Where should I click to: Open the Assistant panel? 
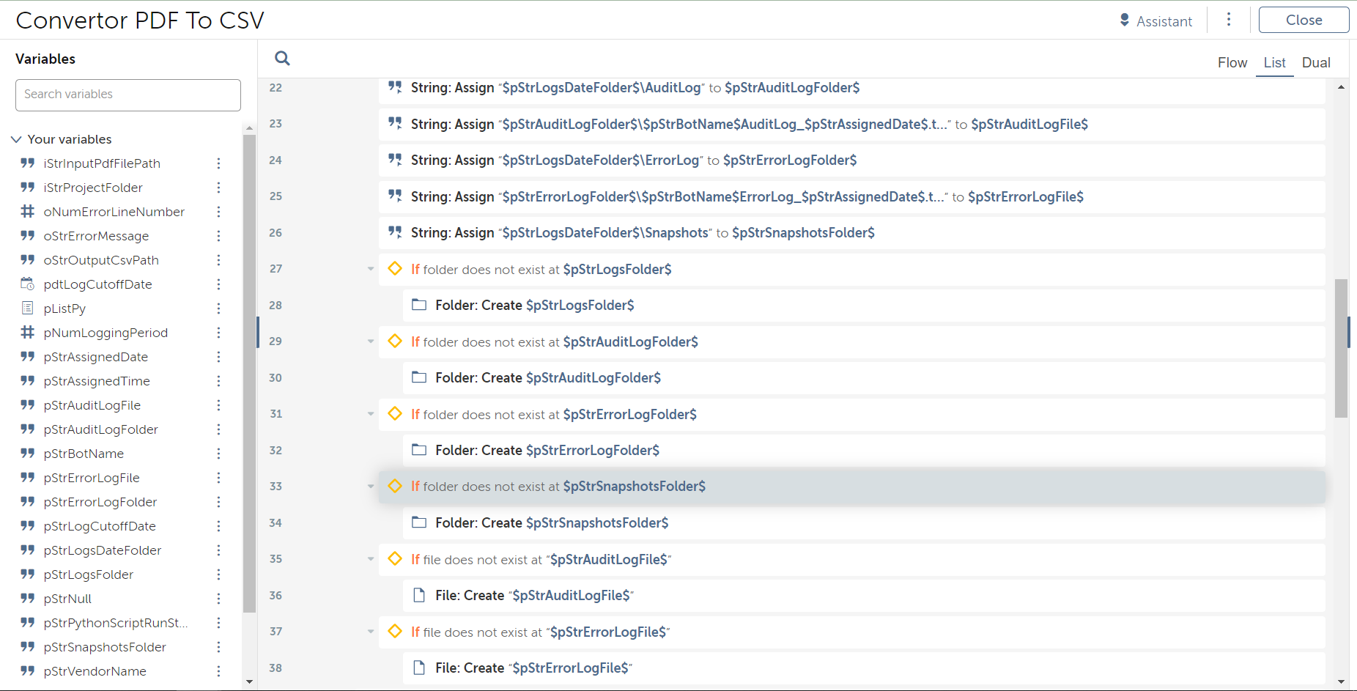point(1156,21)
